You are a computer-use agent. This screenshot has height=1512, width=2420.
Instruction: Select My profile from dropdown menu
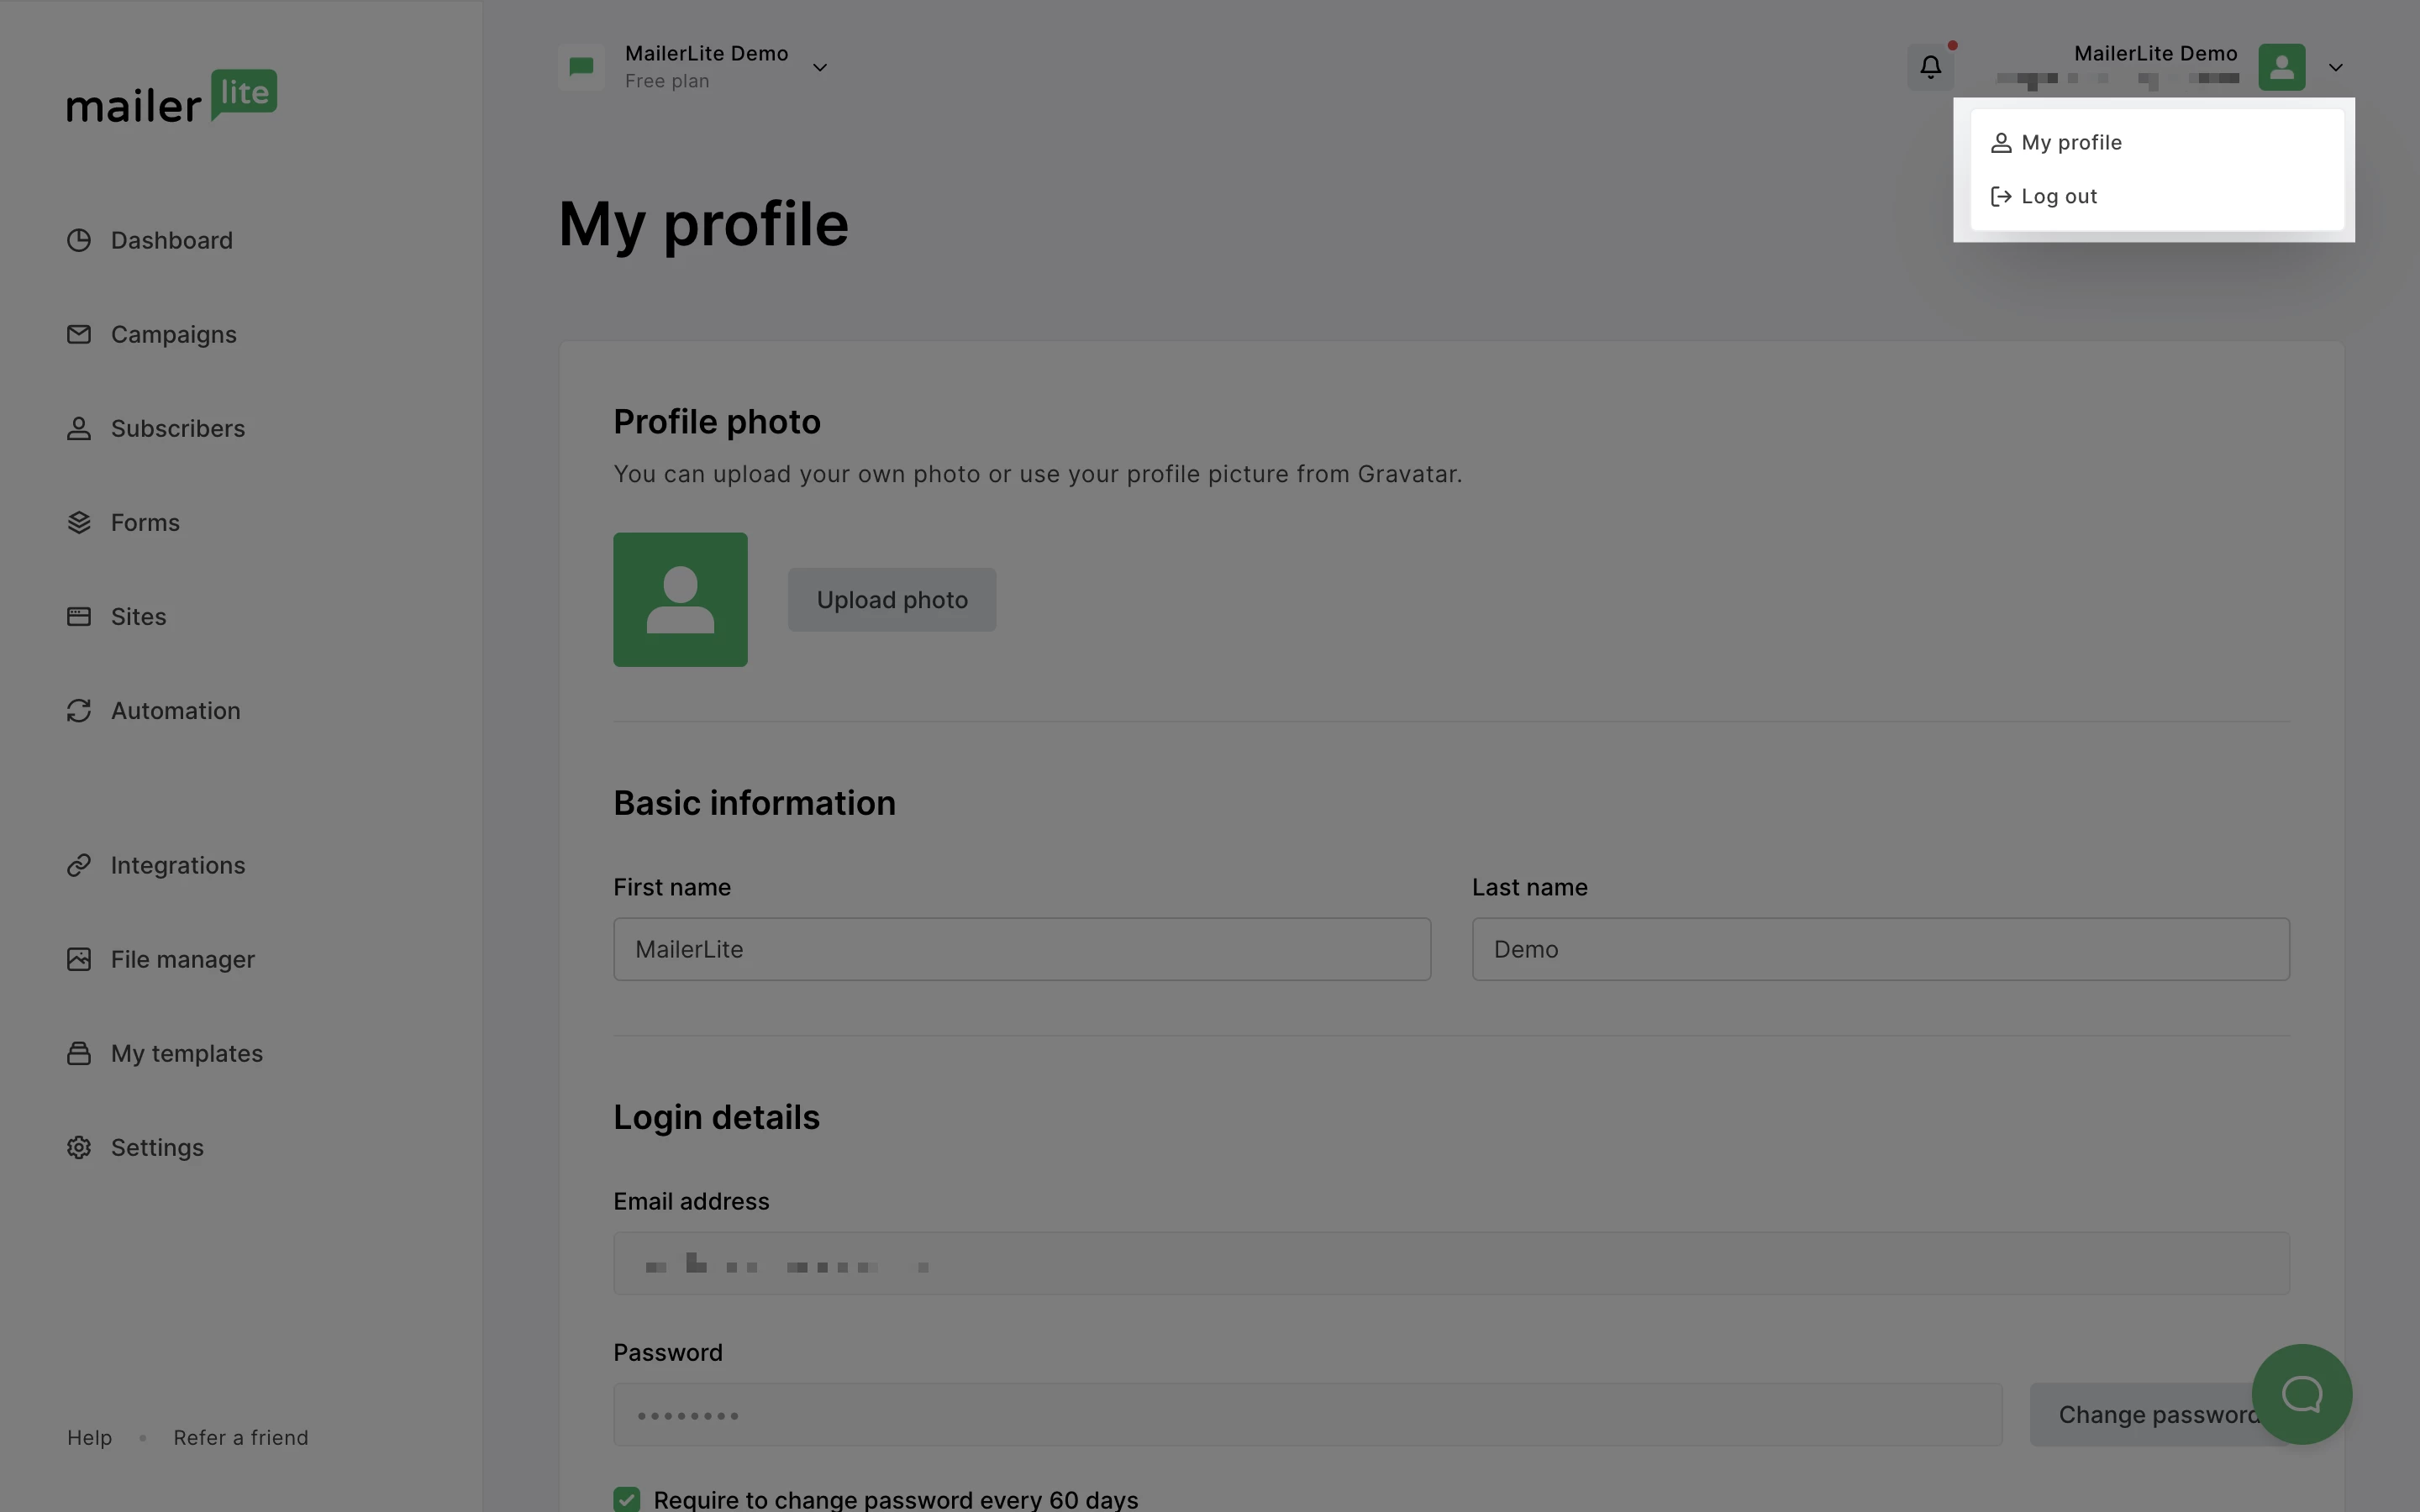coord(2071,142)
